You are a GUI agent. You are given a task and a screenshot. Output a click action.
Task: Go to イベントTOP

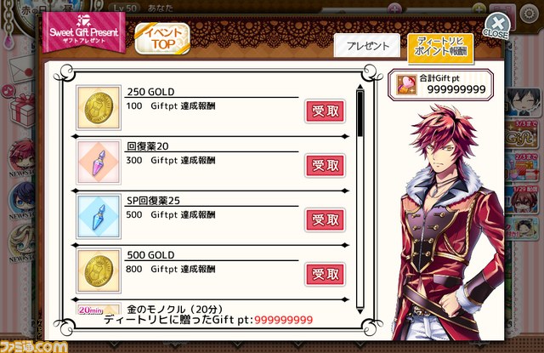162,38
